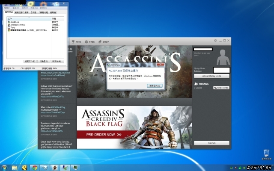Image resolution: width=274 pixels, height=171 pixels.
Task: Close the AC3SP.exe error dialog with red X
Action: coord(161,65)
